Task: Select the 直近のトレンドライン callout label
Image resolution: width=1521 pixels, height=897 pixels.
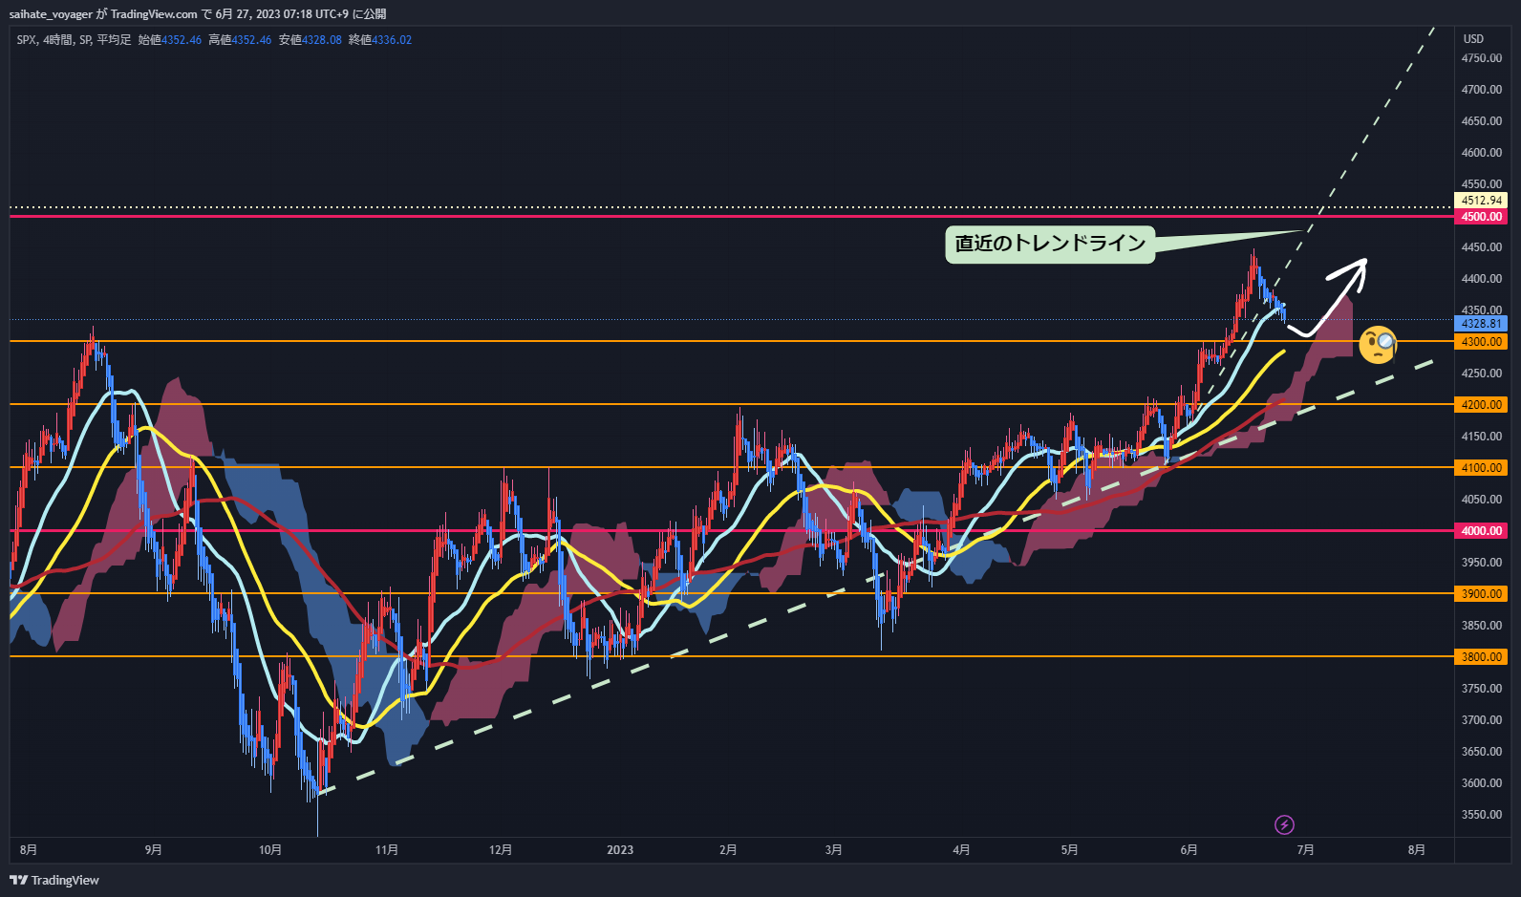Action: [1050, 244]
